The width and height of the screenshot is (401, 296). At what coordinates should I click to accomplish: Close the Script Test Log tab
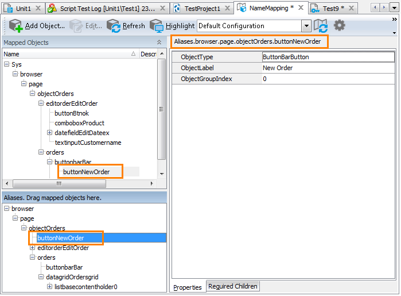[x=162, y=8]
